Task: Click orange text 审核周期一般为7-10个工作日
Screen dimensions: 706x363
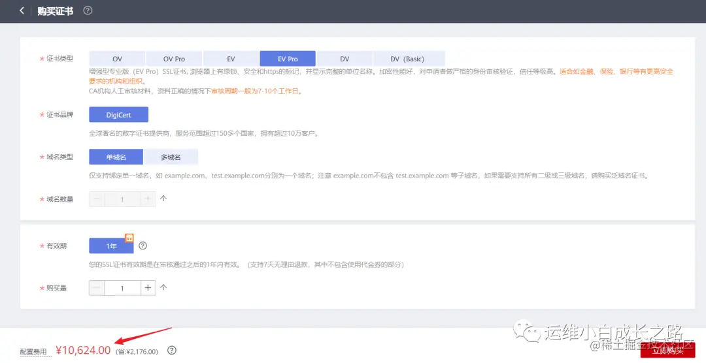Action: click(256, 91)
